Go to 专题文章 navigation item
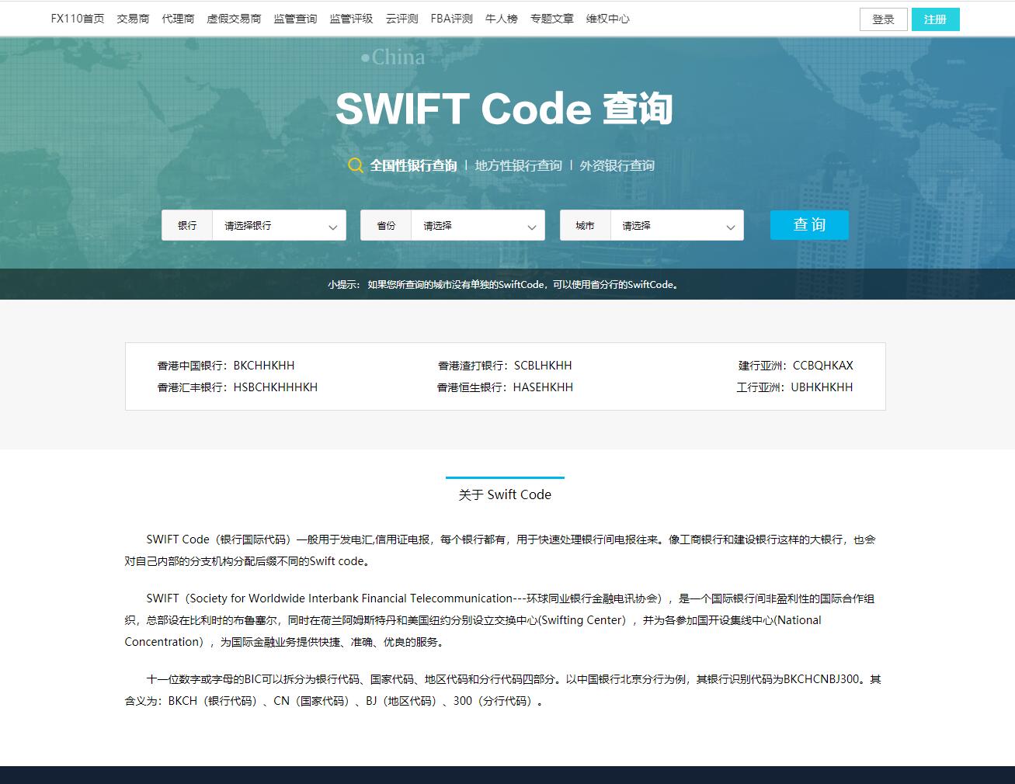The image size is (1015, 784). coord(551,19)
